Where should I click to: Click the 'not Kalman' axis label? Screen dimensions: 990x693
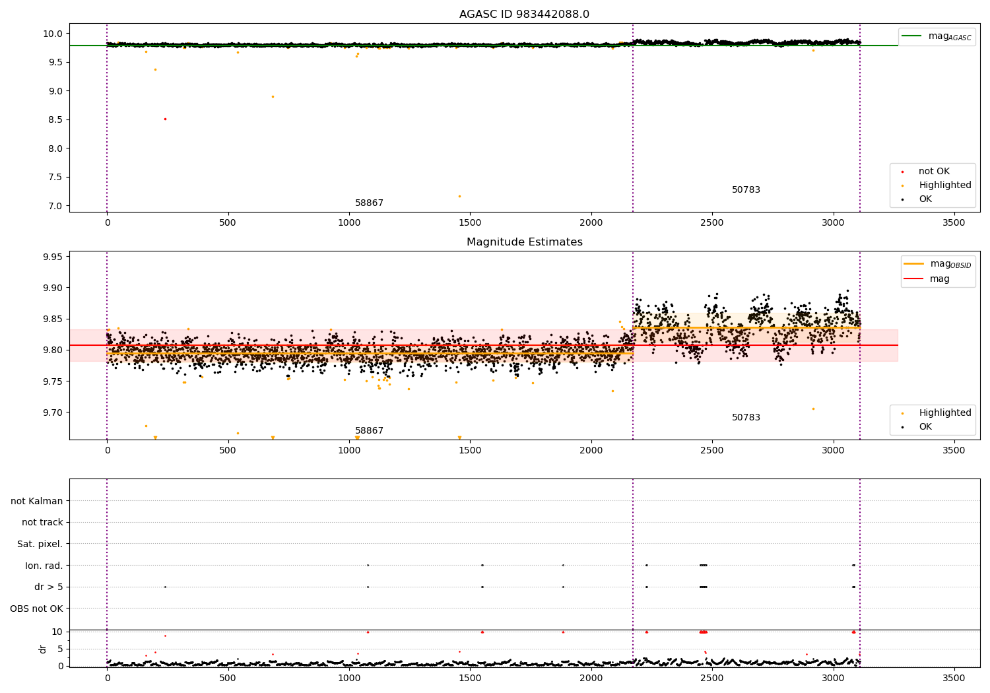click(x=37, y=502)
